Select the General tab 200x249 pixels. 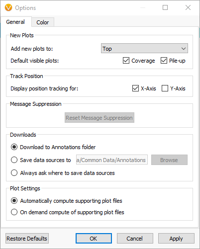coord(16,22)
